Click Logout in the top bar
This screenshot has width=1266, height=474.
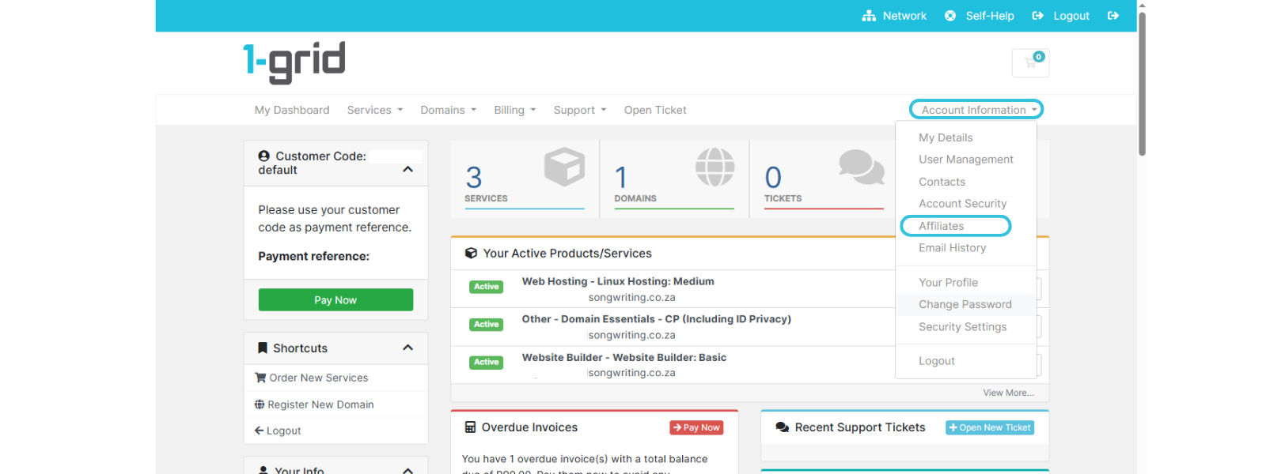pyautogui.click(x=1071, y=16)
